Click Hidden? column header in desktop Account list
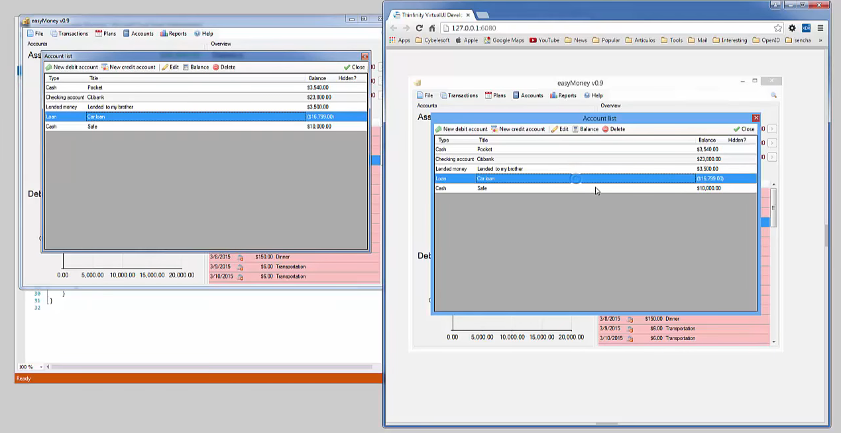 click(347, 78)
